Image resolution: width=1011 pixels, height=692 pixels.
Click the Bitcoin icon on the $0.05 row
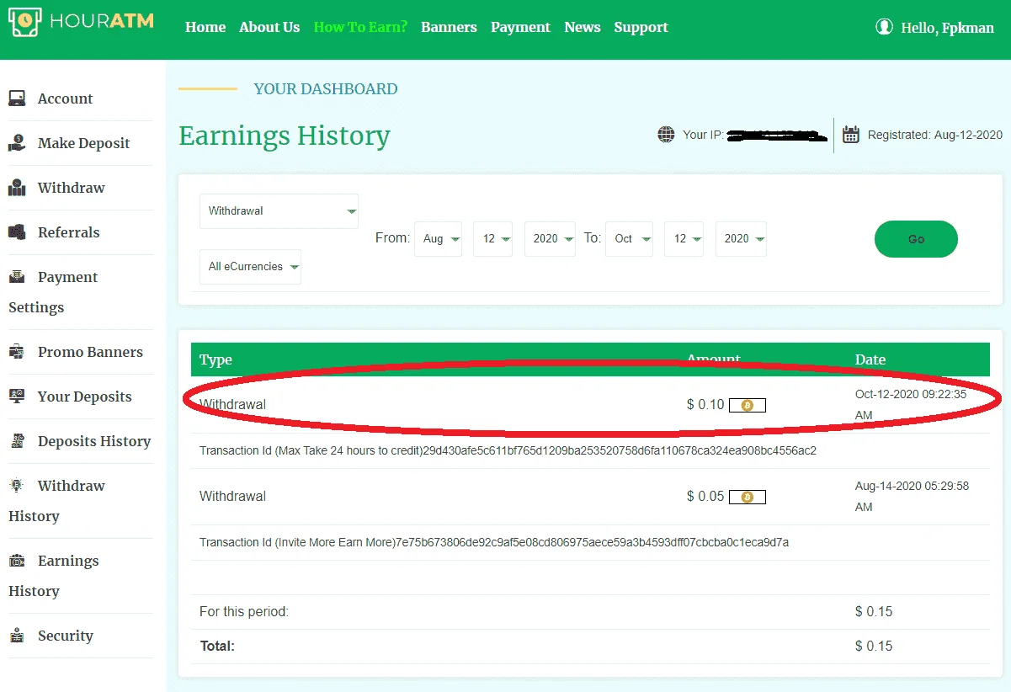click(x=748, y=497)
